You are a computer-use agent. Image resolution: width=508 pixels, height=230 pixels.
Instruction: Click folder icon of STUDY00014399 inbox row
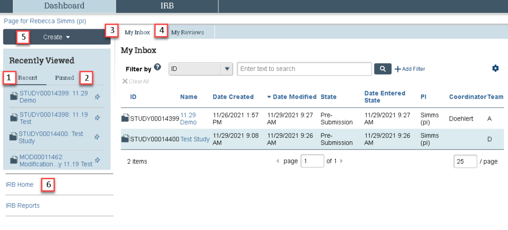pyautogui.click(x=126, y=118)
